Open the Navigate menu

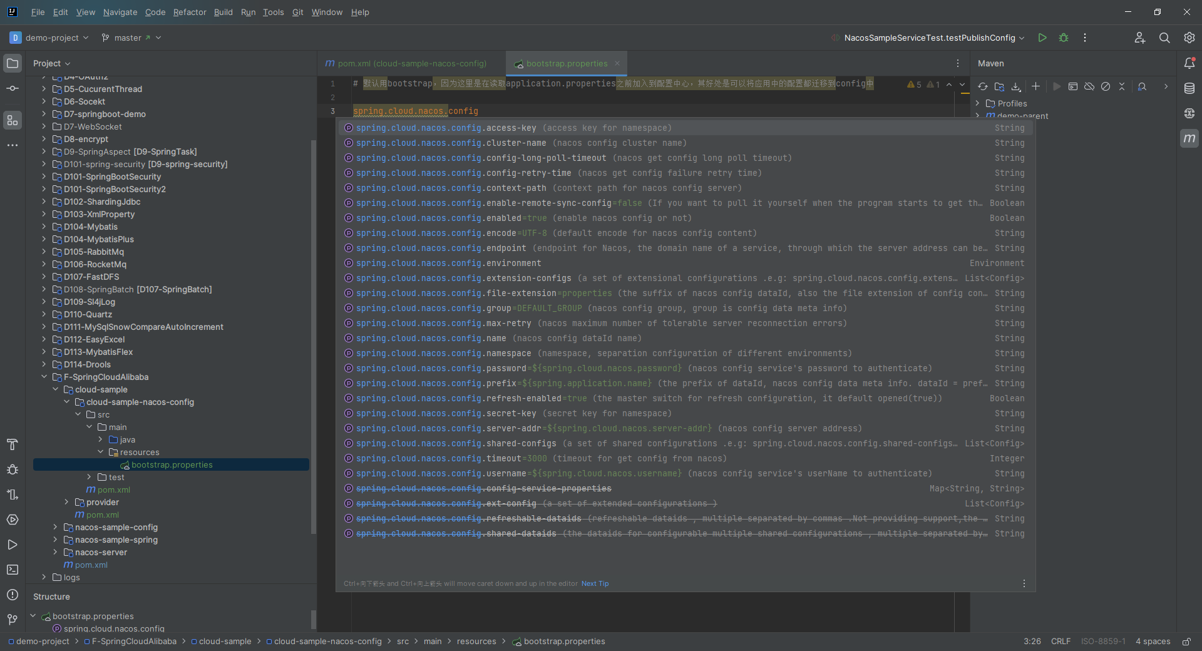tap(120, 12)
